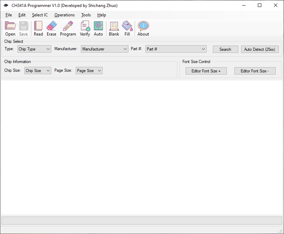Open the Tools menu
The image size is (284, 234).
86,15
